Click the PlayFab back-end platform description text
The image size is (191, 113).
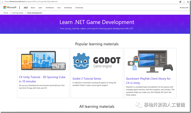150,91
